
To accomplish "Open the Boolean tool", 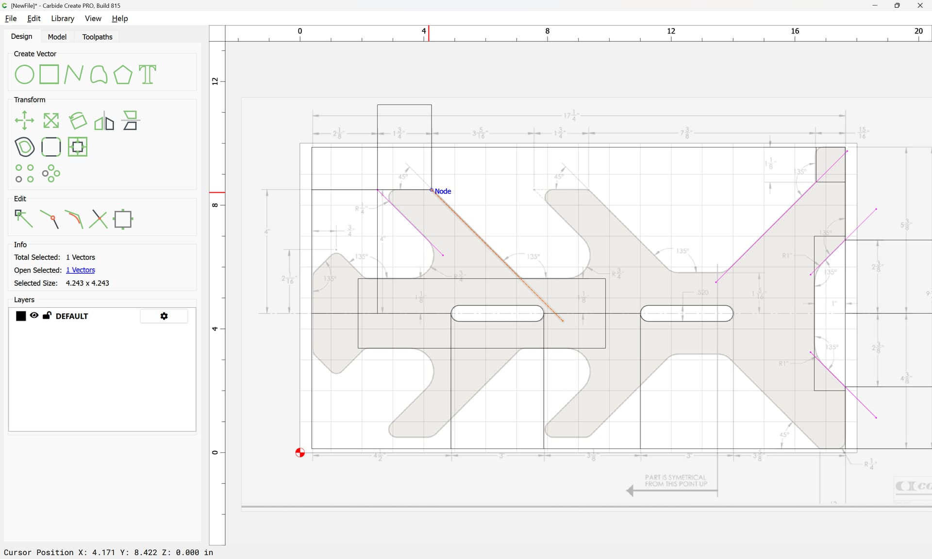I will pyautogui.click(x=78, y=147).
